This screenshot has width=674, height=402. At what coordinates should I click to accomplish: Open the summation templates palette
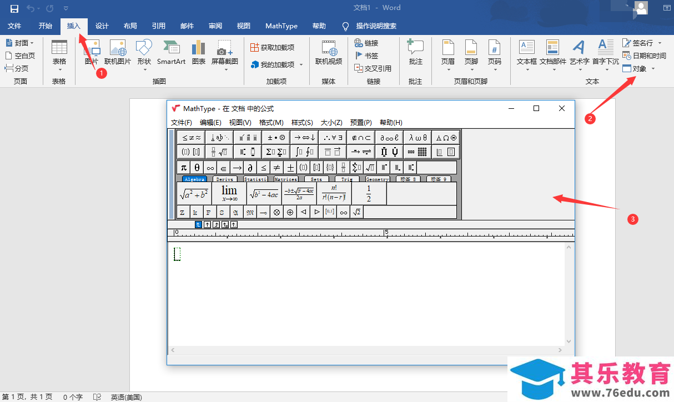coord(276,152)
